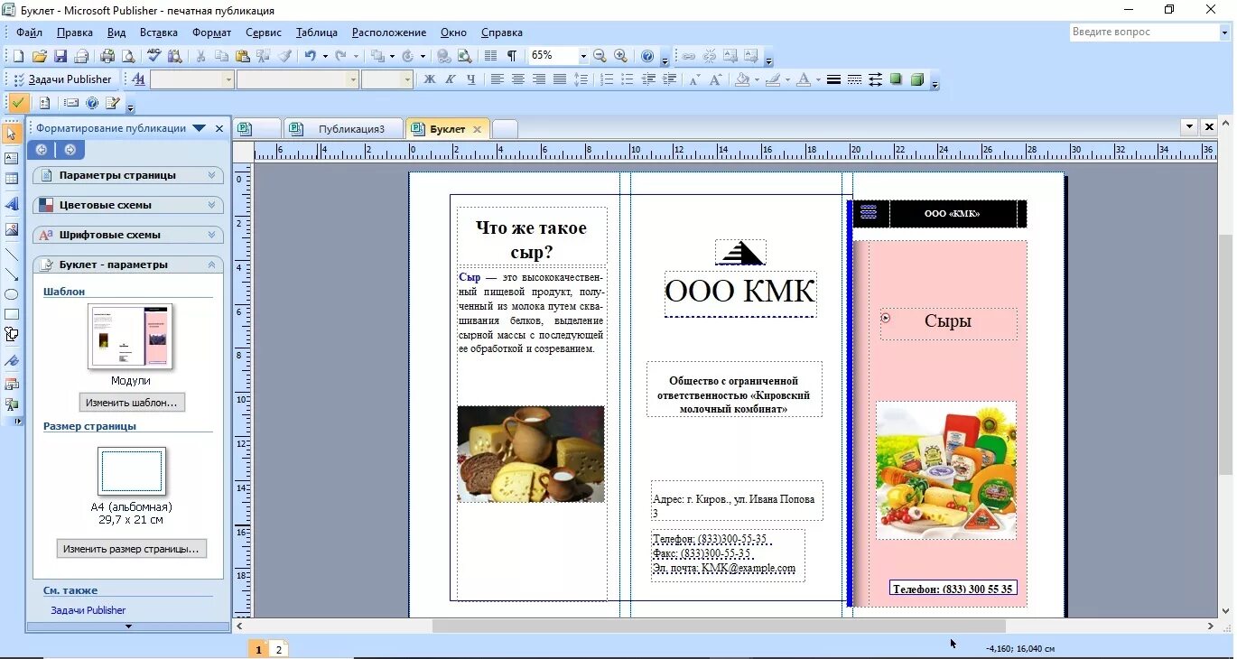Toggle bulleted list formatting
This screenshot has width=1237, height=659.
[x=627, y=79]
